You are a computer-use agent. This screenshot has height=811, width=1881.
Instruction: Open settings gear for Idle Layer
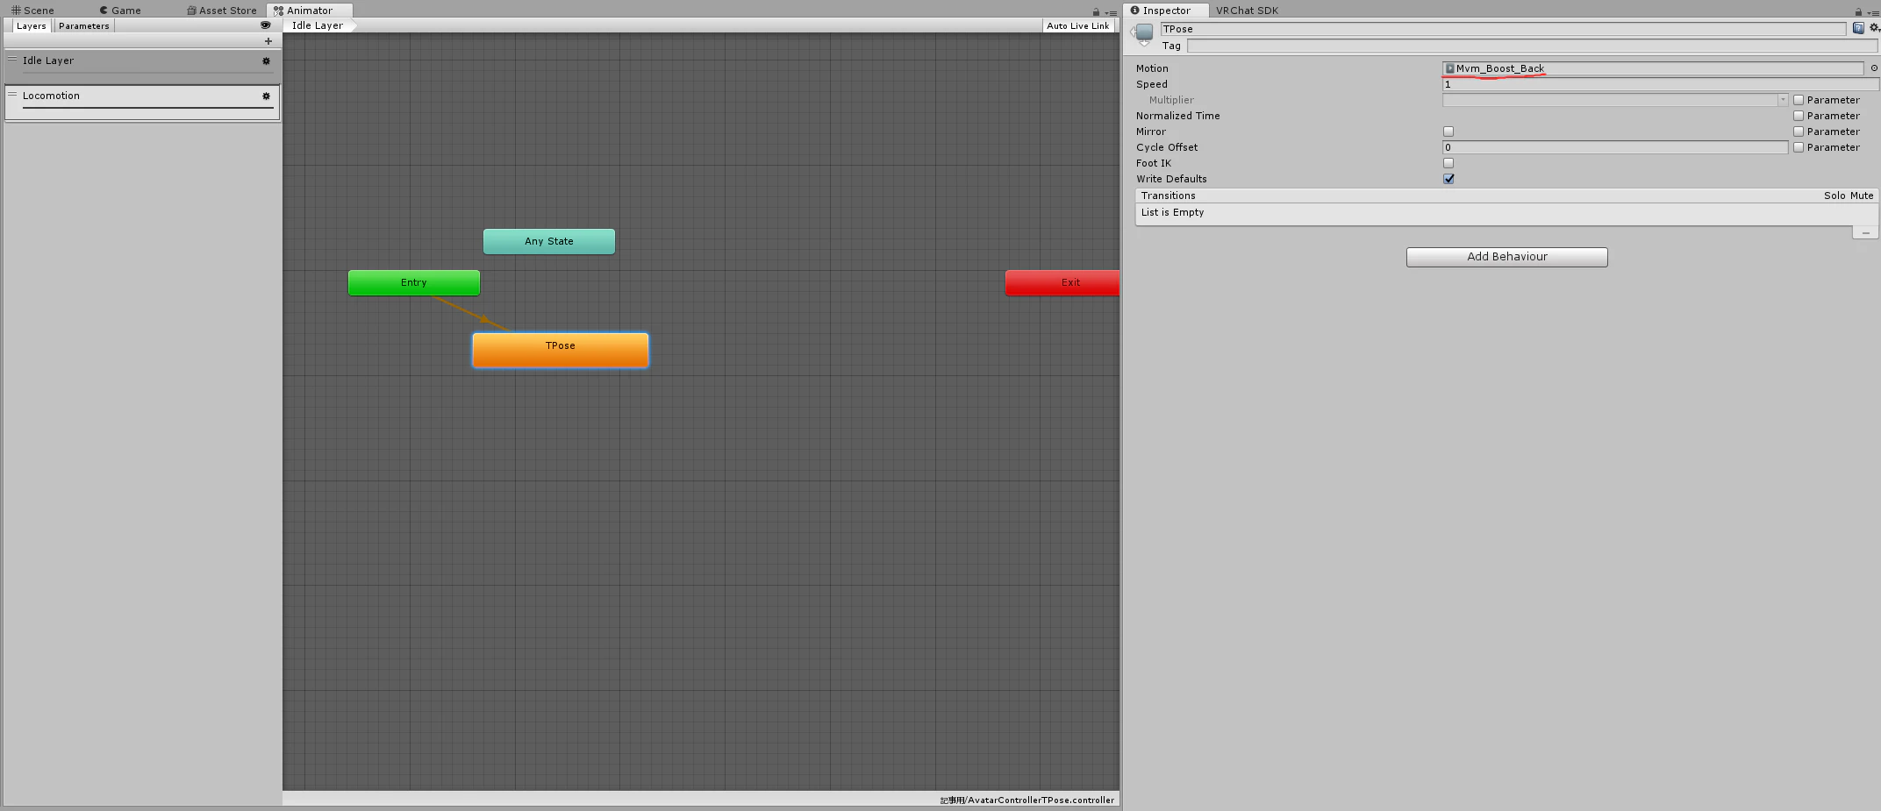(x=267, y=61)
